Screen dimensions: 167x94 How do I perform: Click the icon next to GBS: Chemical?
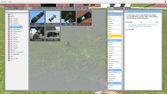point(9,23)
